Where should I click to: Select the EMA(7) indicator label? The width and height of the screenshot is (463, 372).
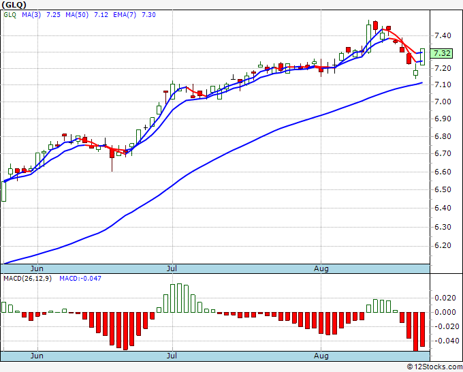[125, 15]
